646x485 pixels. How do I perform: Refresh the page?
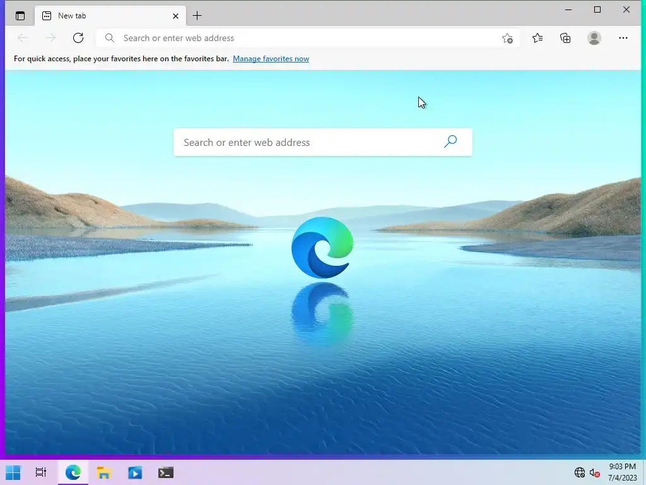coord(78,38)
